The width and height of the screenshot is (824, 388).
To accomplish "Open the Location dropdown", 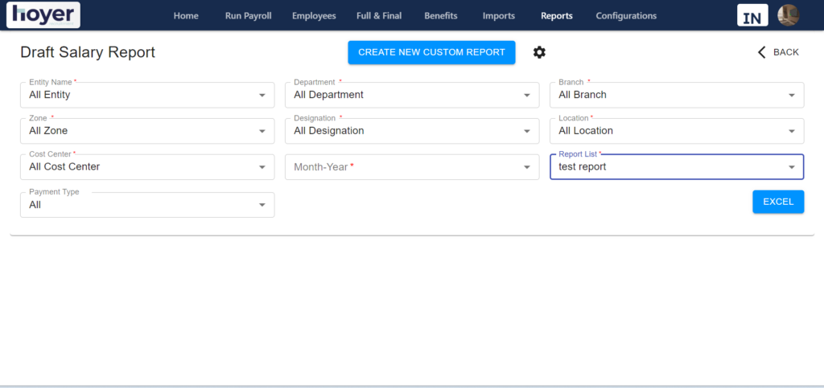I will point(677,131).
